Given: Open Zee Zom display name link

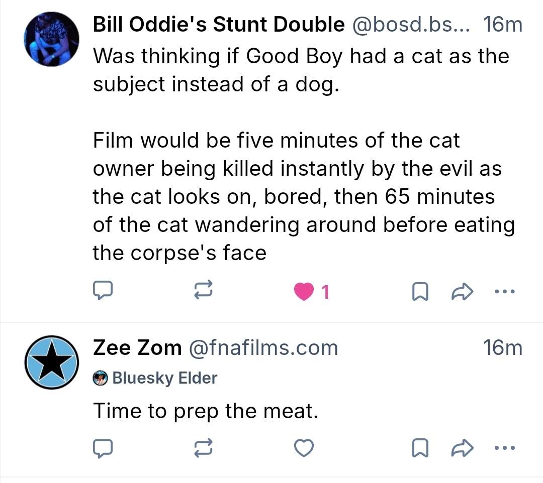Looking at the screenshot, I should (137, 347).
